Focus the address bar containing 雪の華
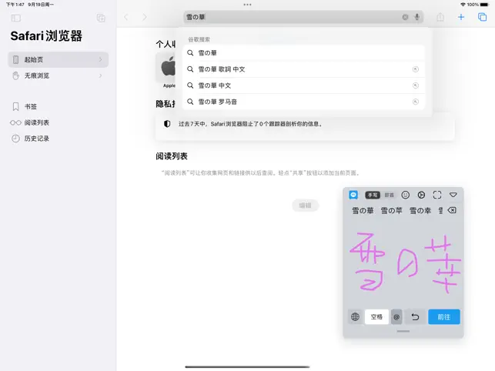Image resolution: width=495 pixels, height=371 pixels. 303,17
